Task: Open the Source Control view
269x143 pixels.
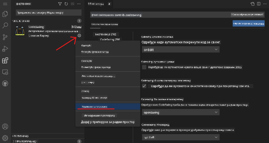Action: [5, 37]
